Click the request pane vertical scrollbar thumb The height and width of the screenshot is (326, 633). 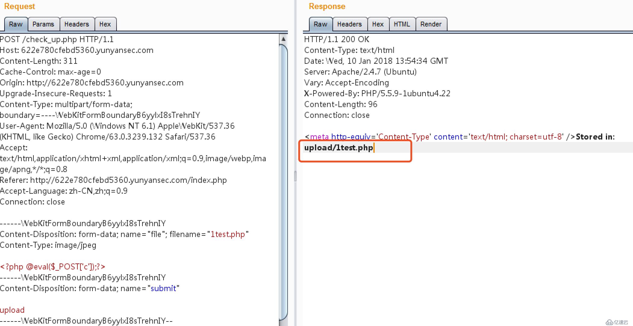[283, 183]
